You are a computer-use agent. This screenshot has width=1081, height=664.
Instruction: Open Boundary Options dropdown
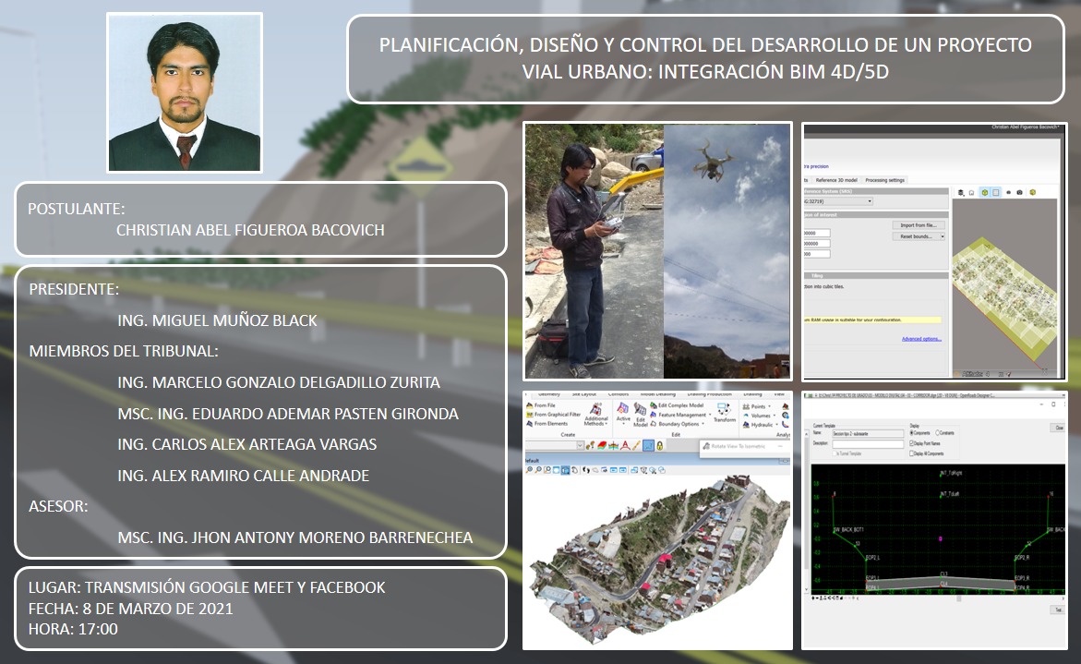point(677,424)
